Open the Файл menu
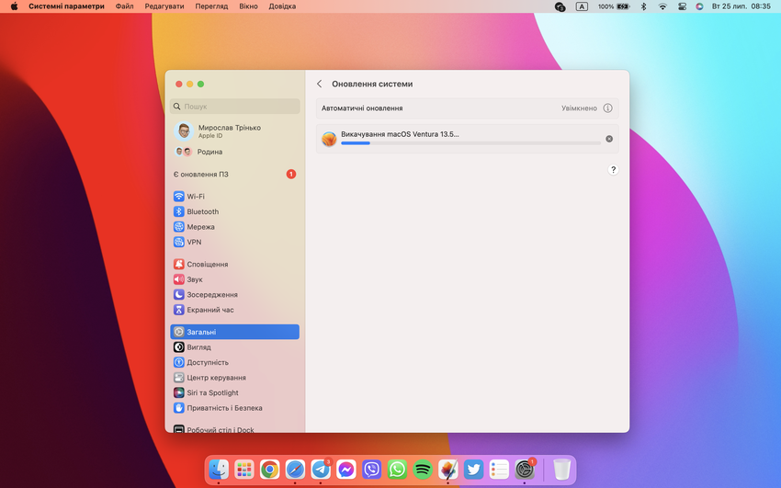Screen dimensions: 781x488 [x=125, y=6]
